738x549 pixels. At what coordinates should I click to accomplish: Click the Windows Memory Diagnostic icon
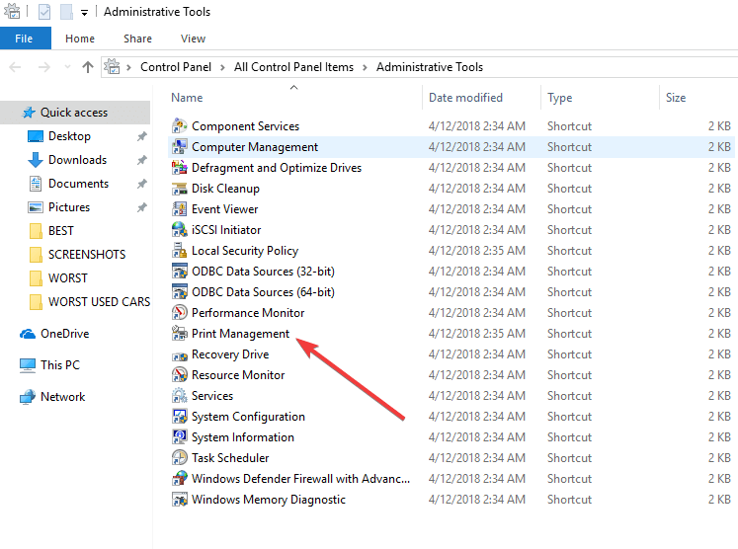[180, 499]
